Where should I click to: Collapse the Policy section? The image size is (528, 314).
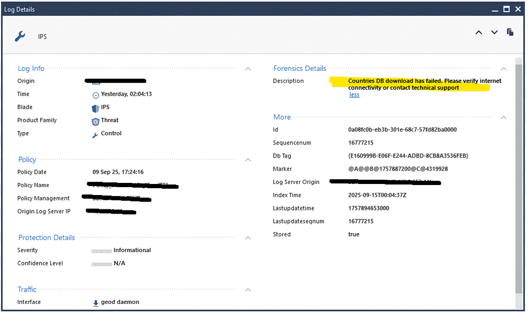pyautogui.click(x=248, y=160)
